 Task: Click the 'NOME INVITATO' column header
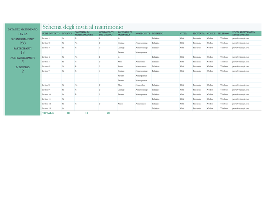click(x=51, y=33)
